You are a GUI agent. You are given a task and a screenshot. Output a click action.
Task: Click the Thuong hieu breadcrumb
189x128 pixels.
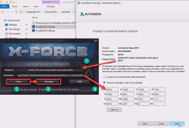tap(51, 12)
